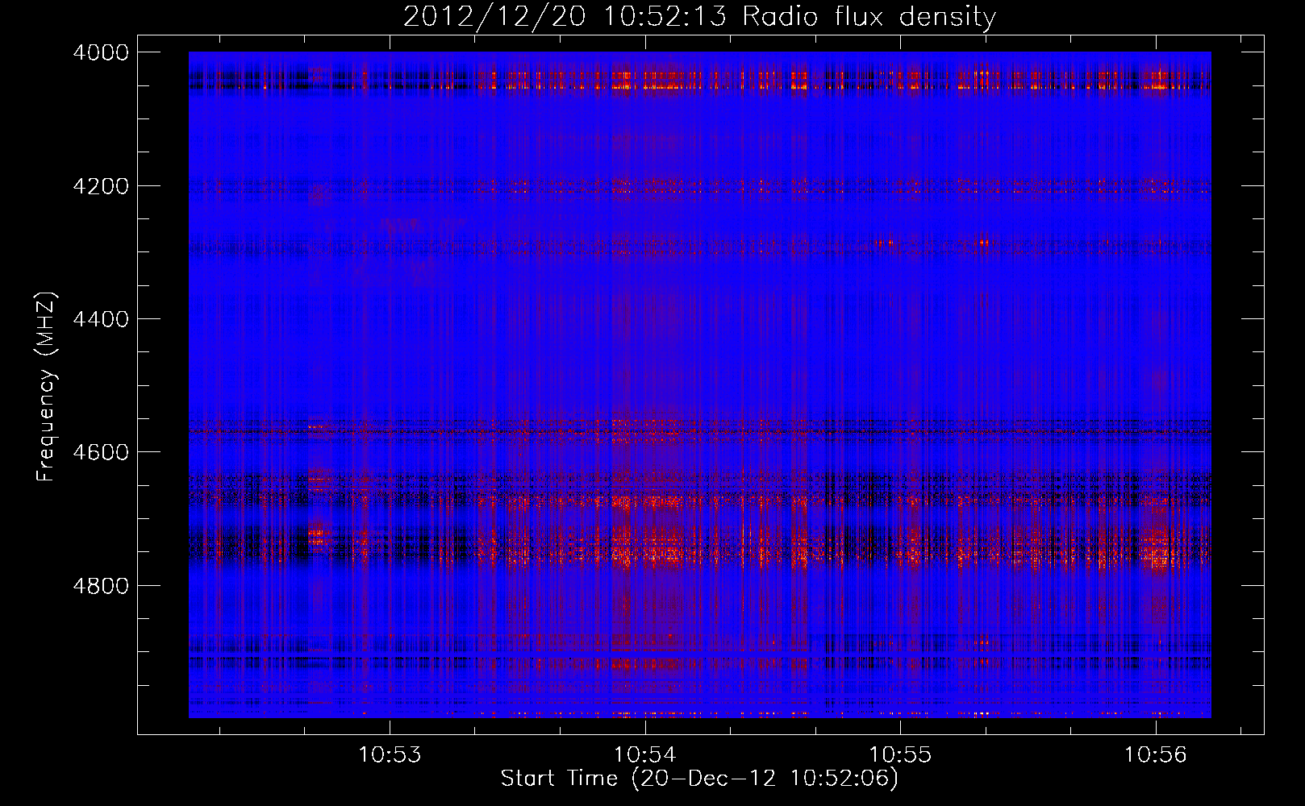The width and height of the screenshot is (1305, 806).
Task: Click the 10:53 time tick label
Action: point(390,755)
